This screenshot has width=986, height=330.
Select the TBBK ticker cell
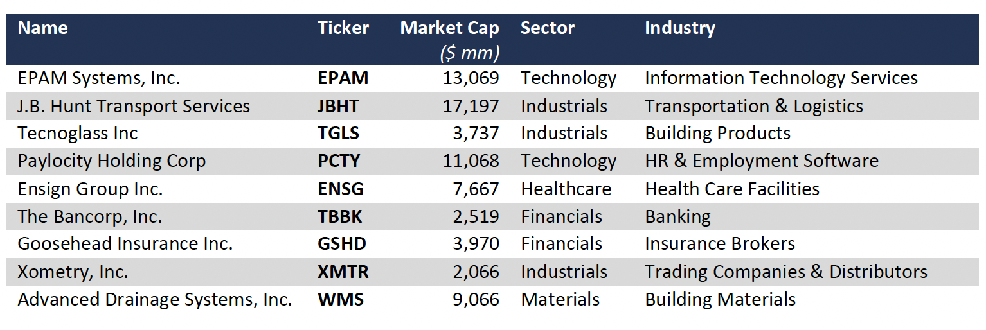(x=340, y=216)
